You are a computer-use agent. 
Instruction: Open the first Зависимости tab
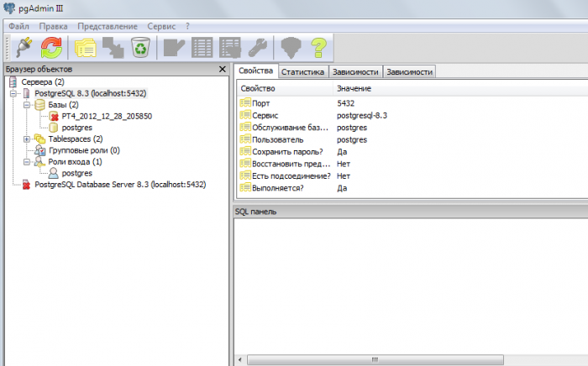[355, 71]
